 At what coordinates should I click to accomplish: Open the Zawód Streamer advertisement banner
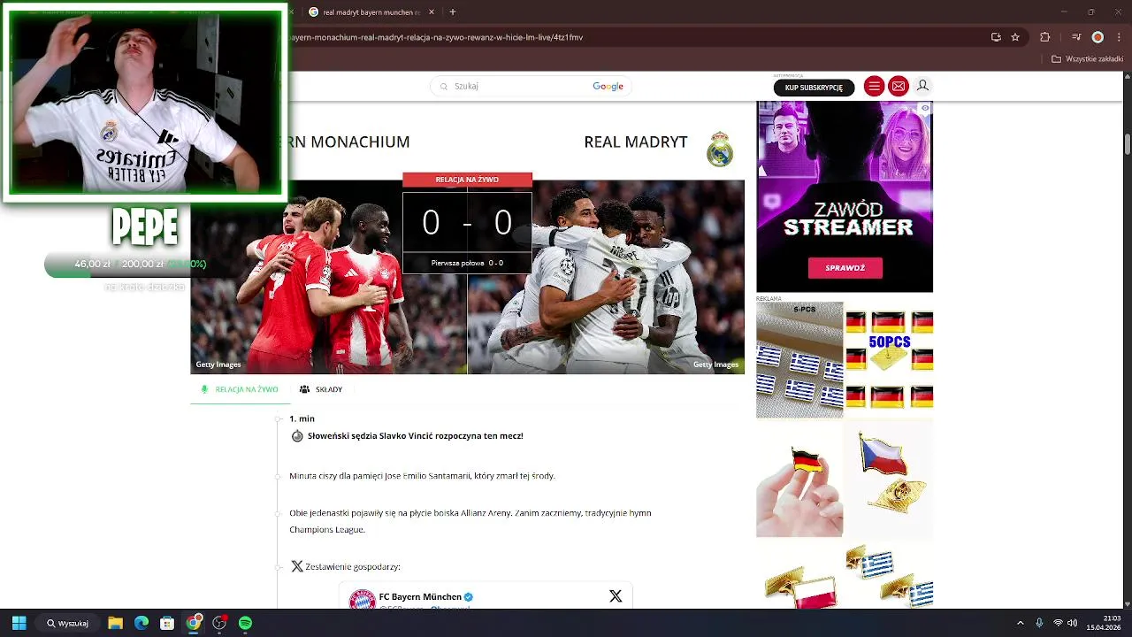pos(845,196)
